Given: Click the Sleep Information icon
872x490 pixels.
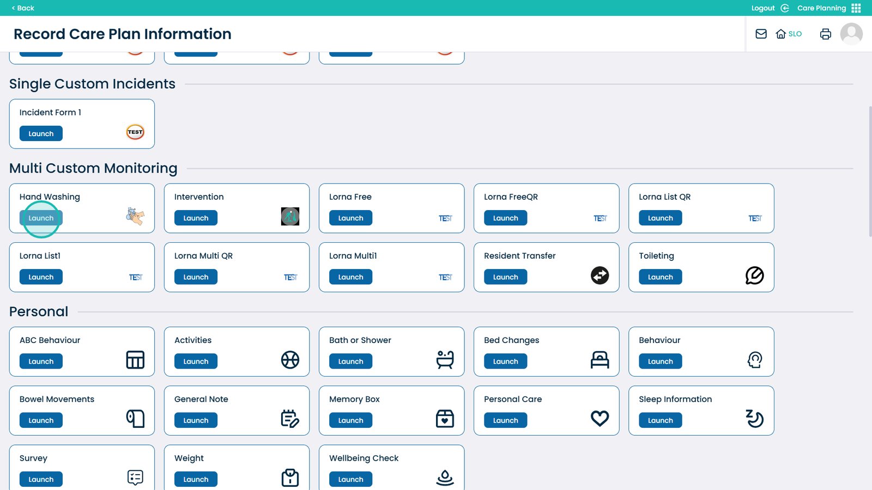Looking at the screenshot, I should pos(754,419).
